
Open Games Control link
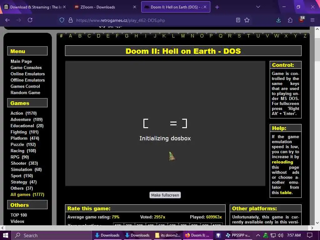pyautogui.click(x=25, y=86)
